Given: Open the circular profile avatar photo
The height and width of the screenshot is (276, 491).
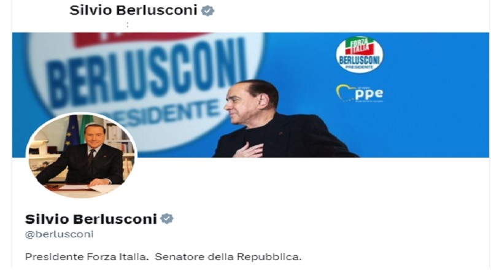Looking at the screenshot, I should click(82, 156).
